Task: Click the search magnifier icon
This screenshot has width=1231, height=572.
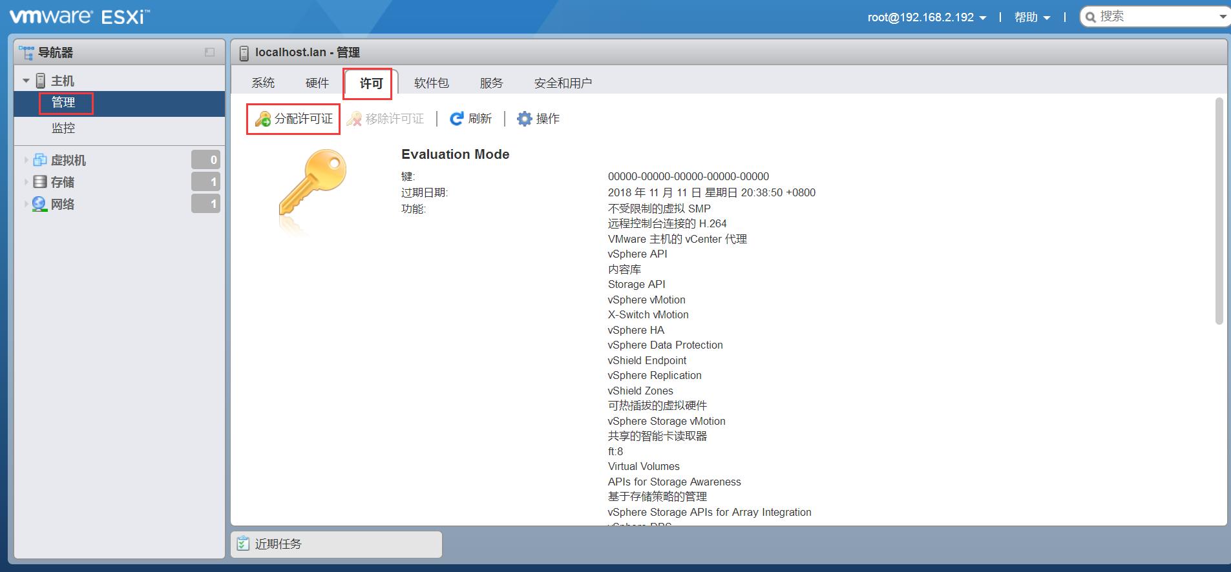Action: pos(1091,17)
